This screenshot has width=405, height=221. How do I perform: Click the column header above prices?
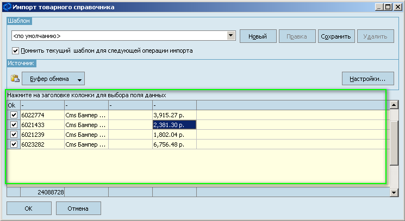click(175, 105)
